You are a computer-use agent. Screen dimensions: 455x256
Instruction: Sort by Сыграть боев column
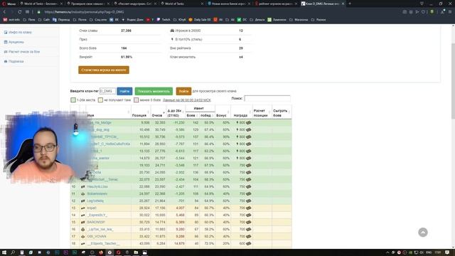(282, 113)
